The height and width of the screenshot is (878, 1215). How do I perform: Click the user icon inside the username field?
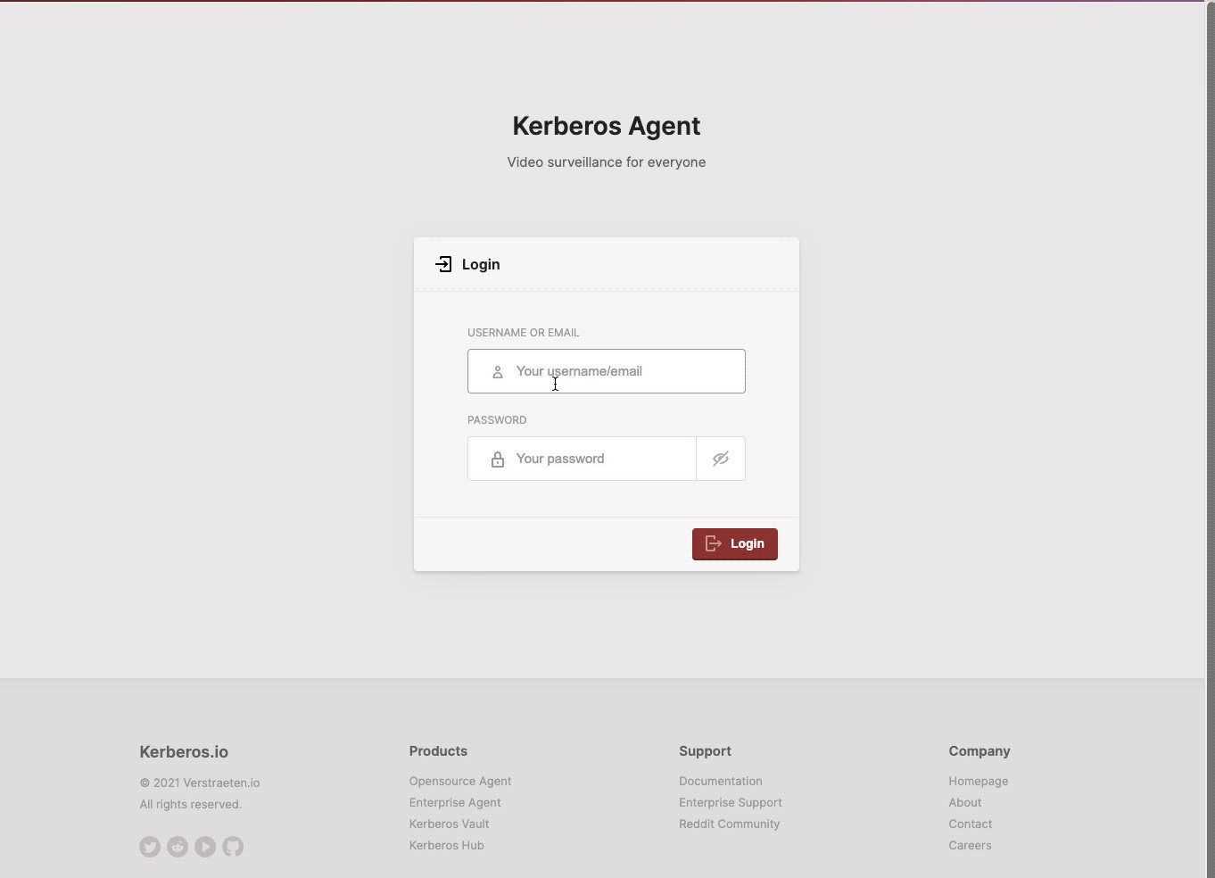[497, 371]
